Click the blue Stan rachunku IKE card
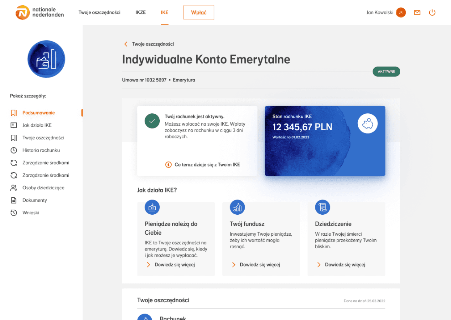 325,141
